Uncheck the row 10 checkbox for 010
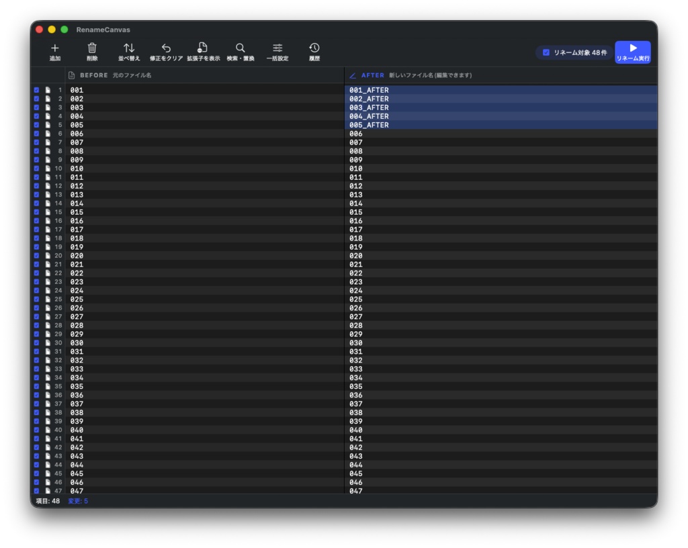Image resolution: width=688 pixels, height=548 pixels. (x=36, y=169)
